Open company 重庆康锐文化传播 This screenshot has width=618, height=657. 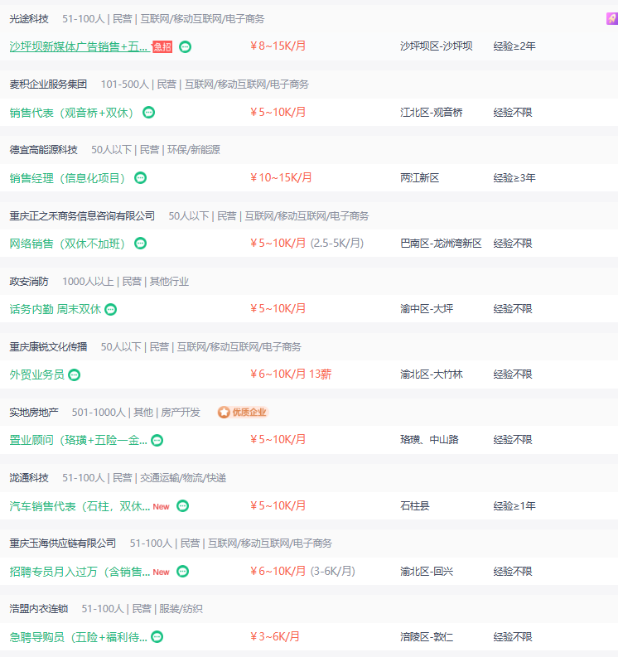point(48,346)
